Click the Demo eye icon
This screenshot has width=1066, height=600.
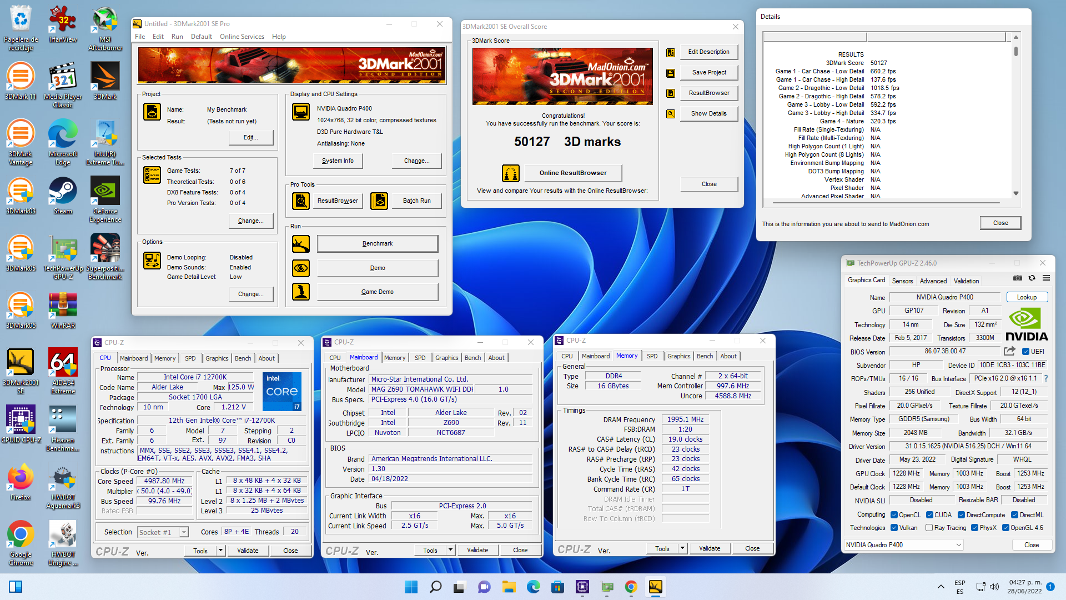(301, 268)
